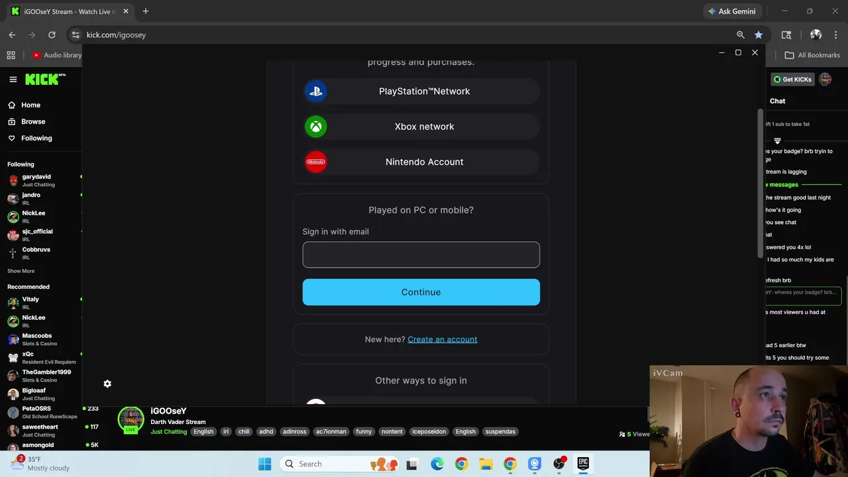Open the Create an account link

[442, 339]
